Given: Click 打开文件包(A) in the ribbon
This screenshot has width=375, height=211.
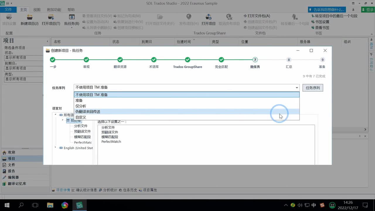Looking at the screenshot, I should pos(257,16).
